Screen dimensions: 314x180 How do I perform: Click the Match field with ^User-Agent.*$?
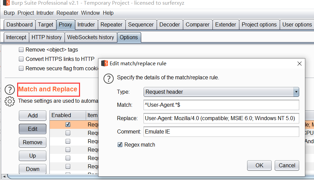pyautogui.click(x=221, y=105)
